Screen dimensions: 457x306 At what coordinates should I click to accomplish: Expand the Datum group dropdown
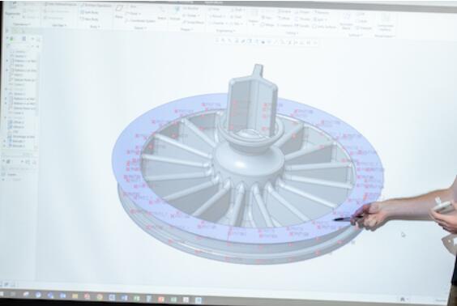tap(140, 28)
